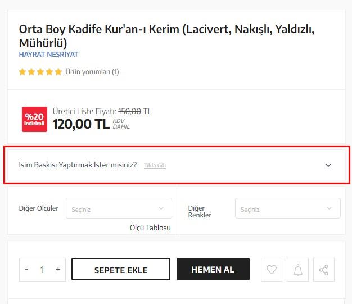Click the İsim Baskısı Yaptırmak İster misiniz text
This screenshot has height=304, width=352.
coord(78,165)
